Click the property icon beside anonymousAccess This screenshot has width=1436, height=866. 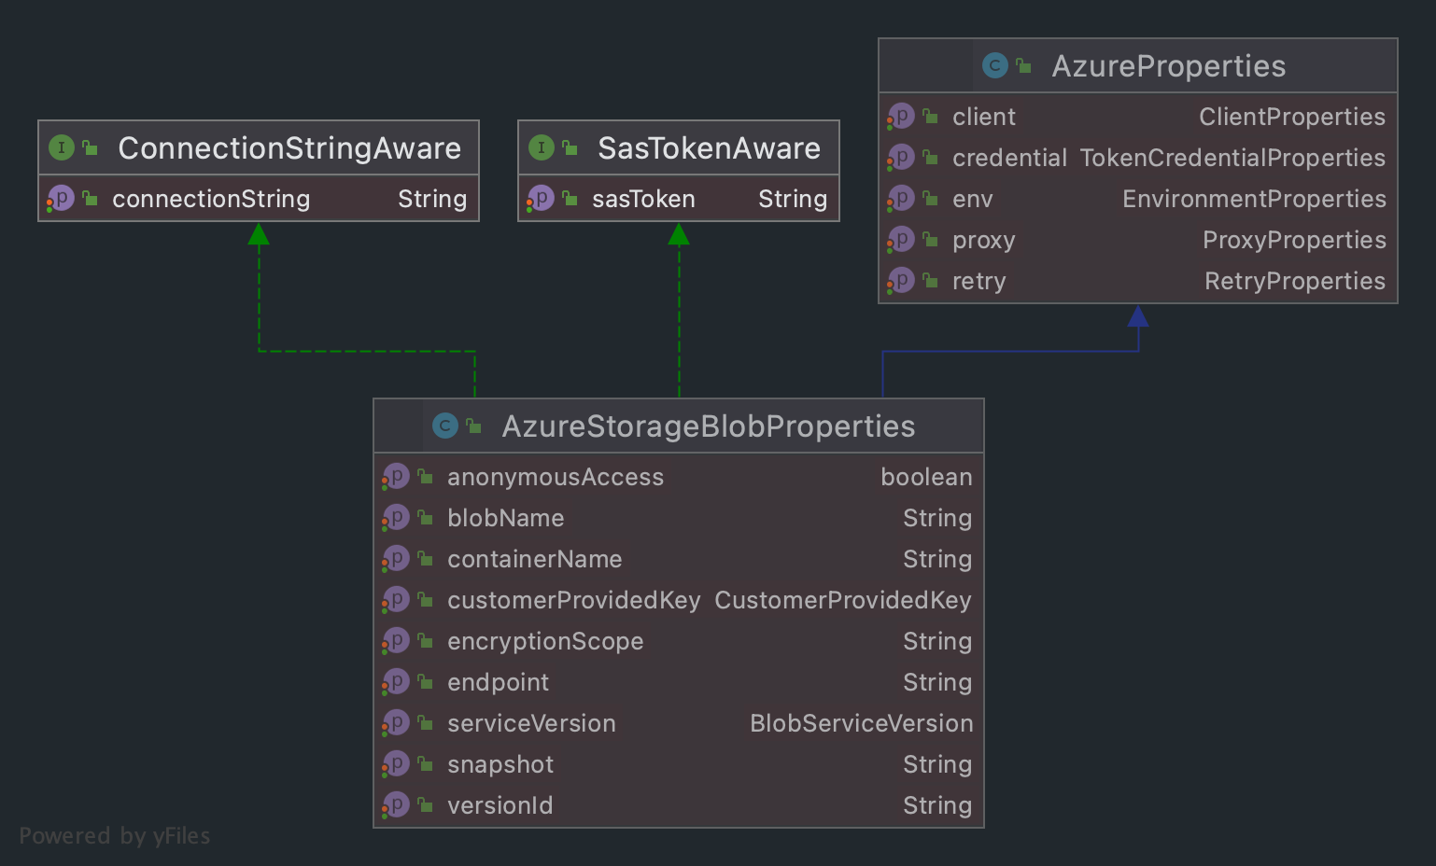click(396, 477)
